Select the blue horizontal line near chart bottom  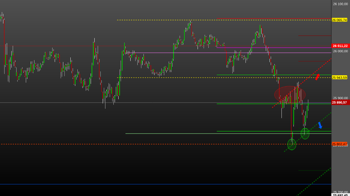(166, 184)
